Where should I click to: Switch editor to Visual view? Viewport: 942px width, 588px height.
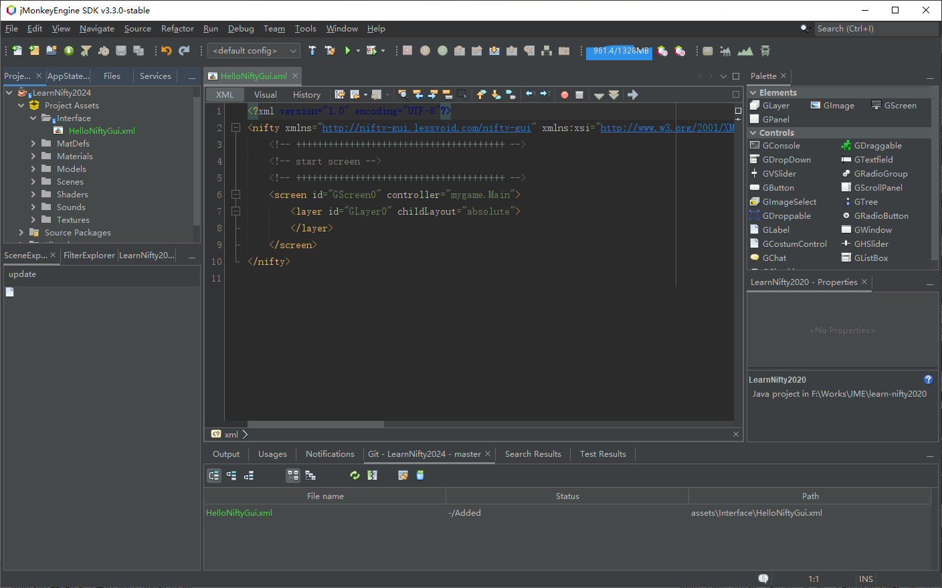click(265, 95)
